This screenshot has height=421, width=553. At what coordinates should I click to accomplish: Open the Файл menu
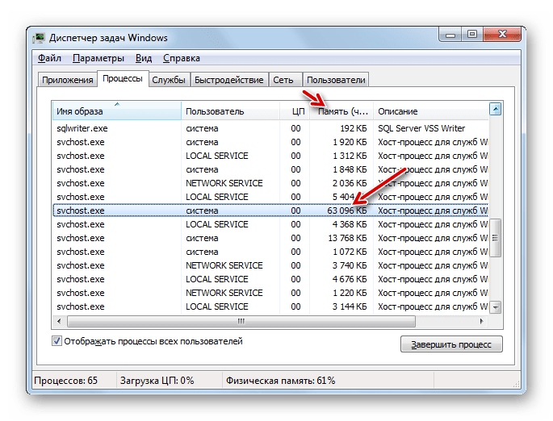pos(49,58)
